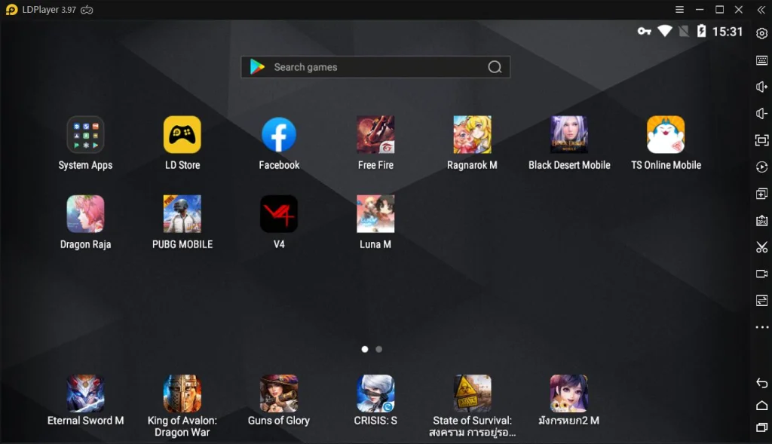Open CRISIS: S game
Screen dimensions: 772x444
375,393
